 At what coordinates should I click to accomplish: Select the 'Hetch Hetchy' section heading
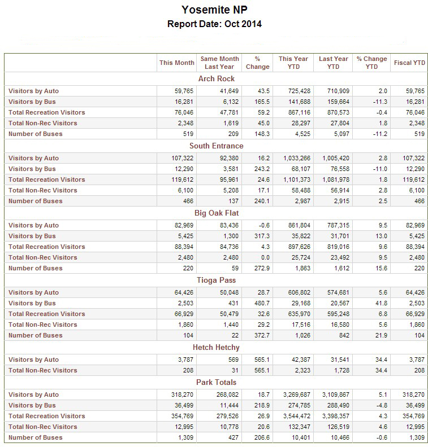(216, 348)
